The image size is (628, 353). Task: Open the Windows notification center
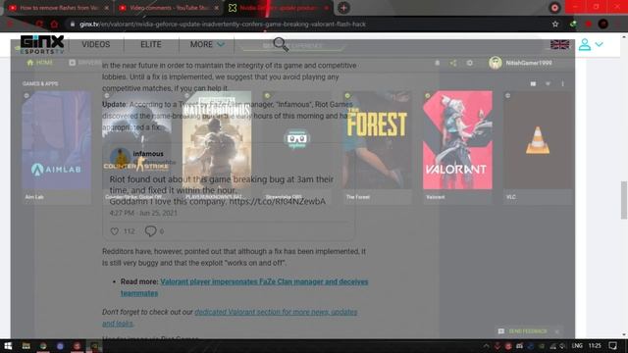point(612,346)
